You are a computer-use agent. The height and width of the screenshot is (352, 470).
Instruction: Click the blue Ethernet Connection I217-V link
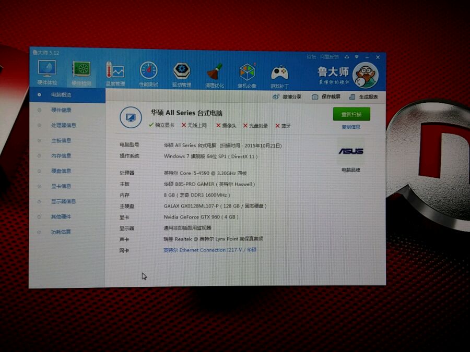210,250
